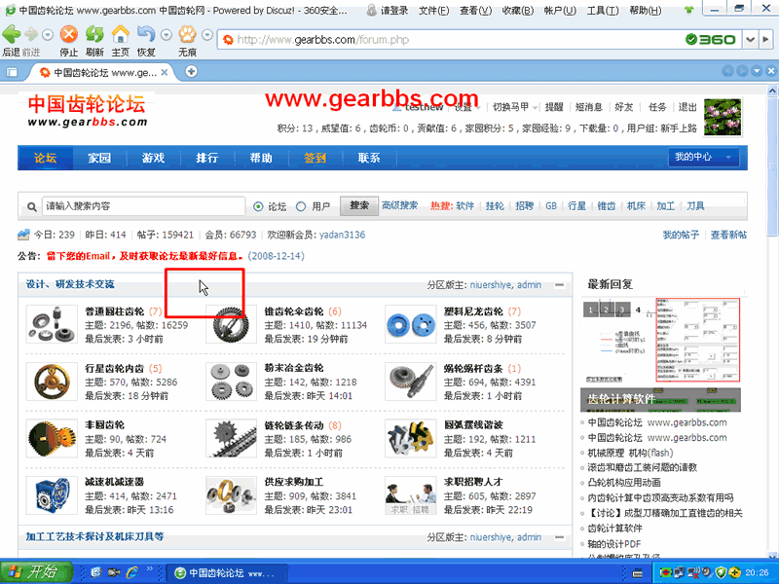This screenshot has height=584, width=779.
Task: Open the 开始 Start button
Action: click(36, 572)
